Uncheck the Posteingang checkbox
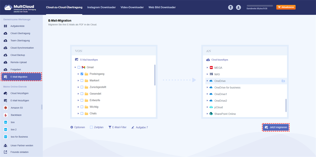Viewport: 316px width, 157px height. click(82, 74)
